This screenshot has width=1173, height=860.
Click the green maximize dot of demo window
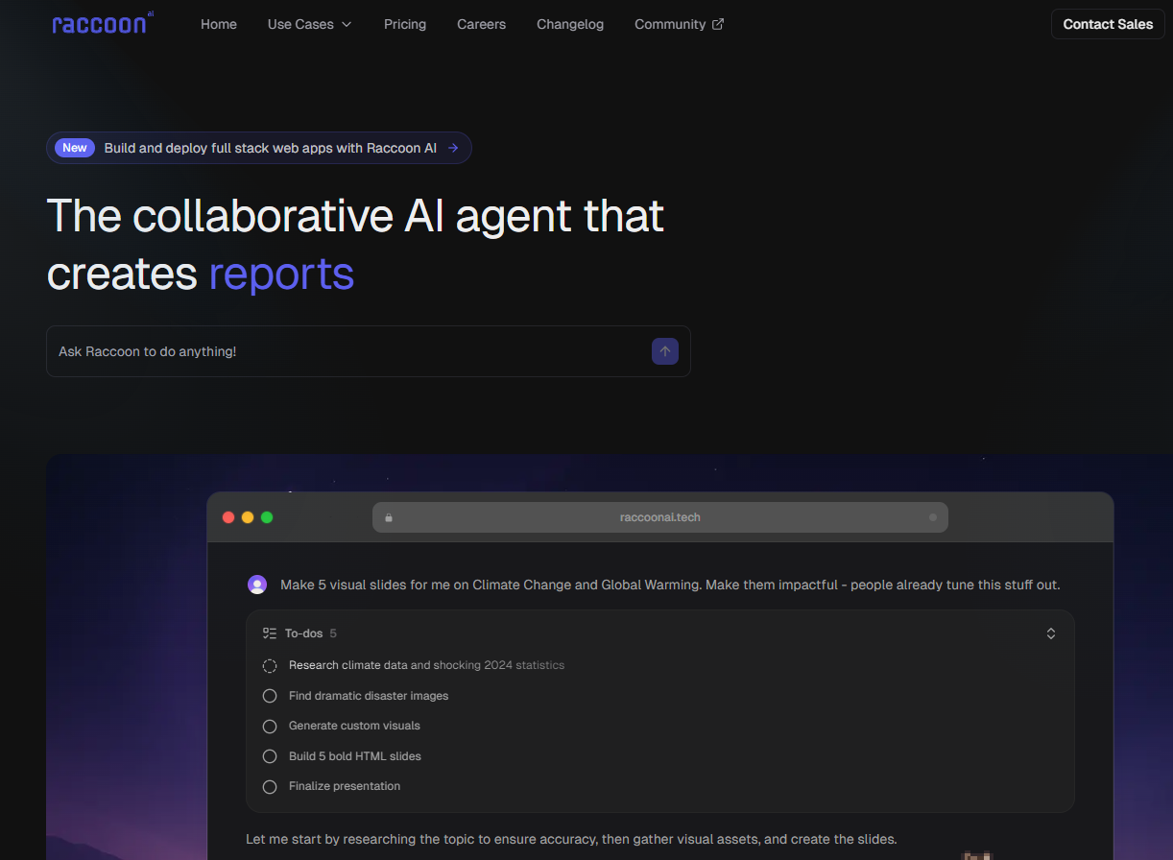click(267, 517)
